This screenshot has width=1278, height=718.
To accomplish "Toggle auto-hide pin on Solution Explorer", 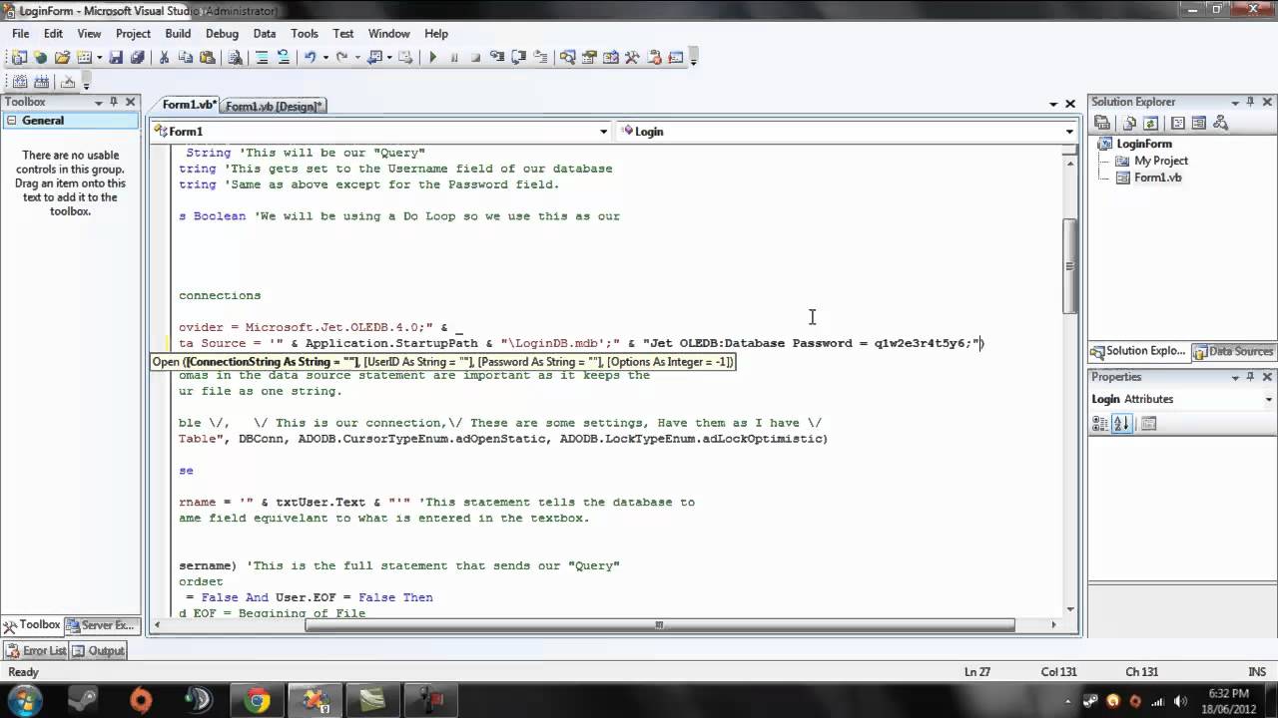I will click(1251, 102).
